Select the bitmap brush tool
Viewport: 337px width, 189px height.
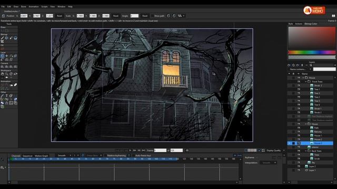point(2,38)
